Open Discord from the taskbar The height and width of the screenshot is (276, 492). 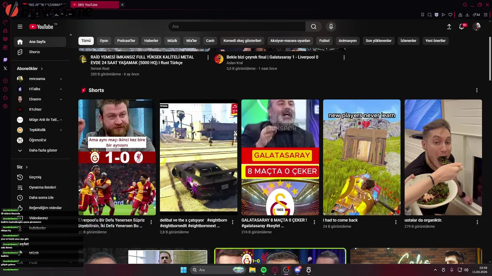[x=298, y=270]
